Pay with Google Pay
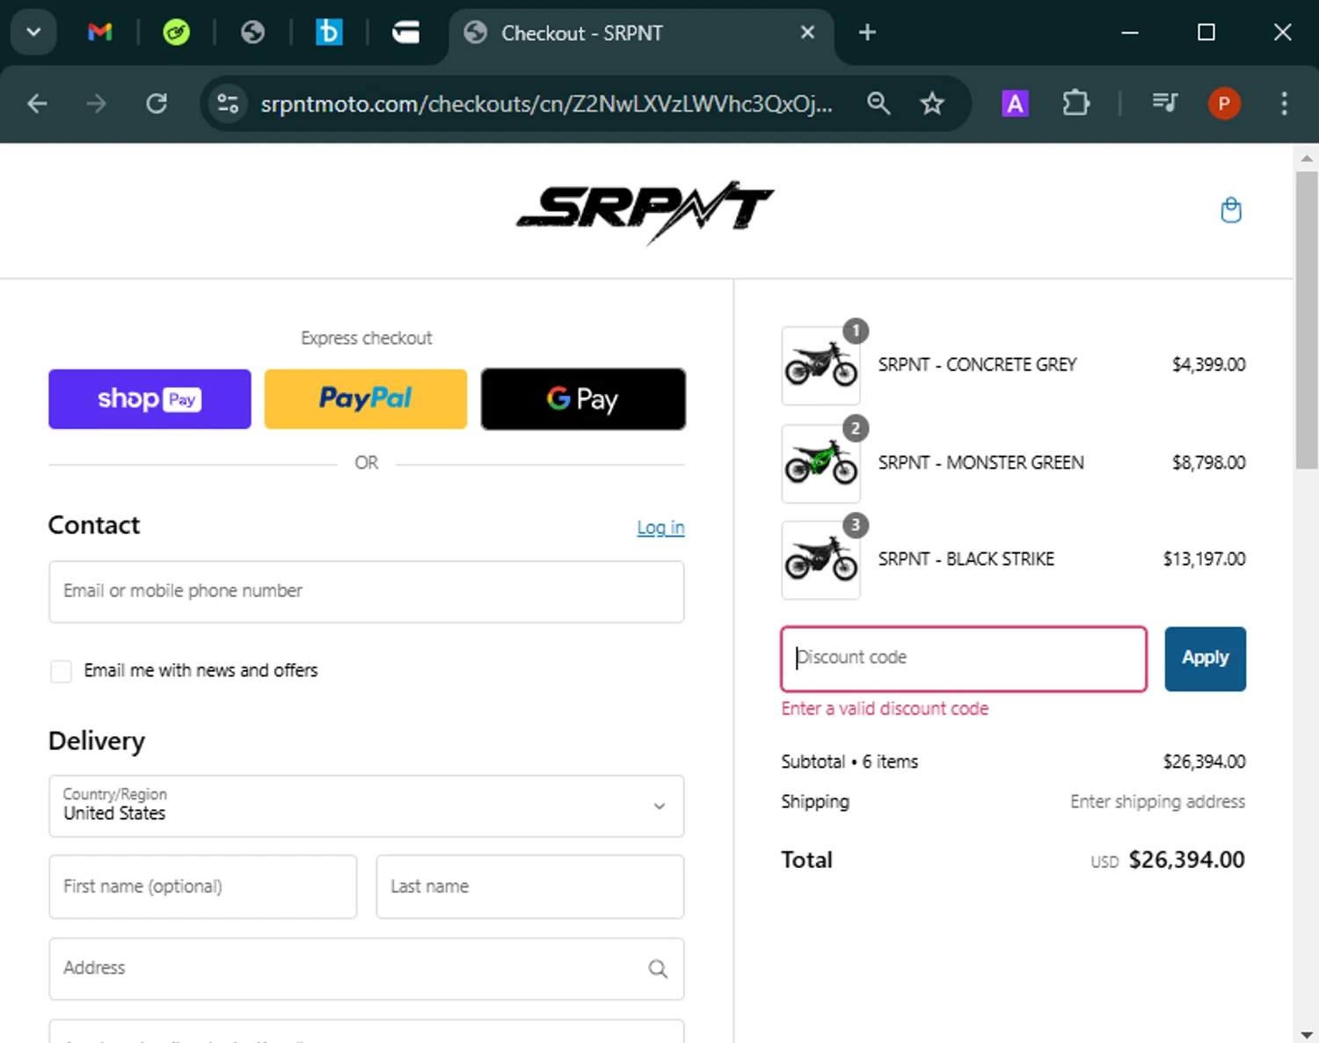The height and width of the screenshot is (1043, 1319). [x=583, y=399]
